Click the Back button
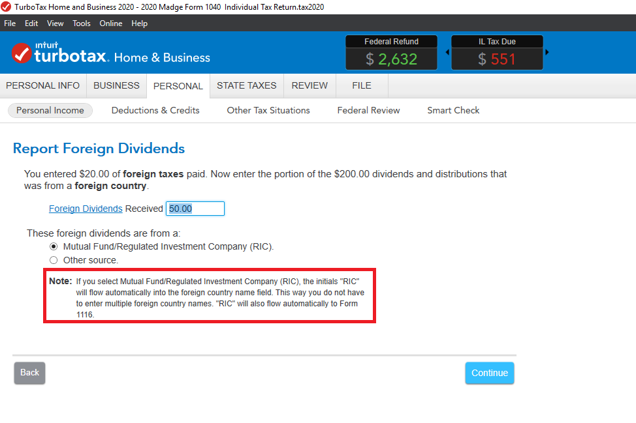Image resolution: width=636 pixels, height=423 pixels. pos(29,373)
